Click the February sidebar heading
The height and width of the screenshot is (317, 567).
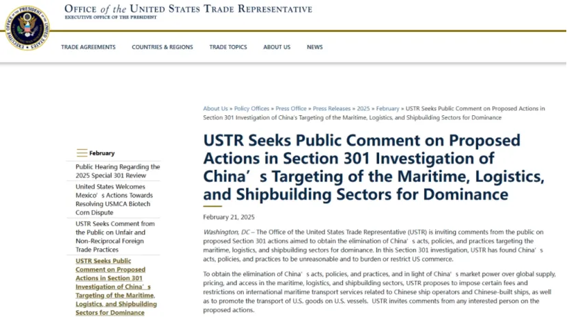pos(102,153)
